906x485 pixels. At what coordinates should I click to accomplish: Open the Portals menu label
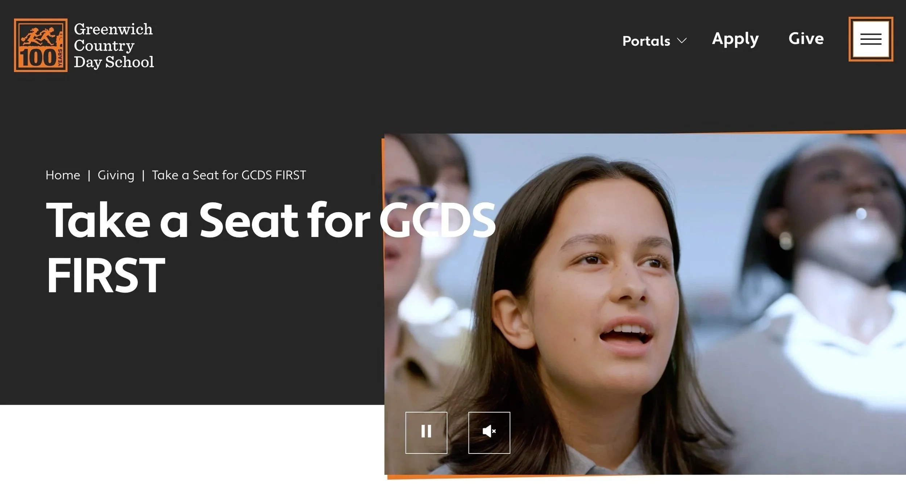coord(646,41)
